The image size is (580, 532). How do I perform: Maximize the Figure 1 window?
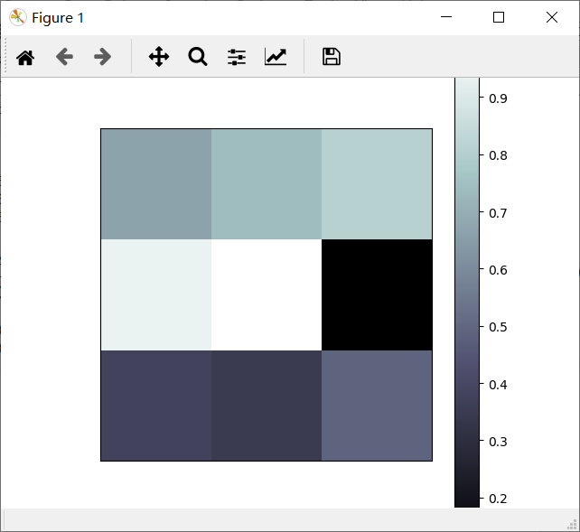pos(499,17)
